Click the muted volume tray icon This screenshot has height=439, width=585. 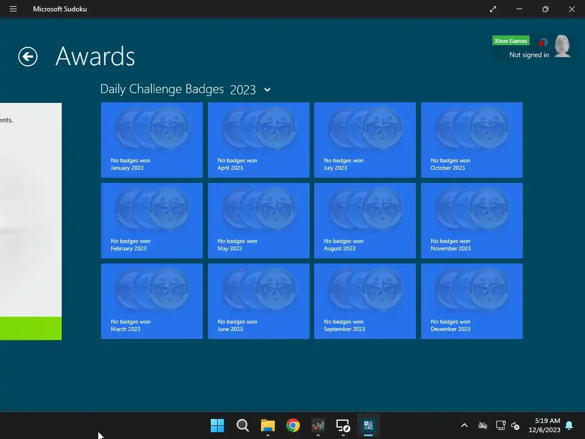pyautogui.click(x=516, y=425)
